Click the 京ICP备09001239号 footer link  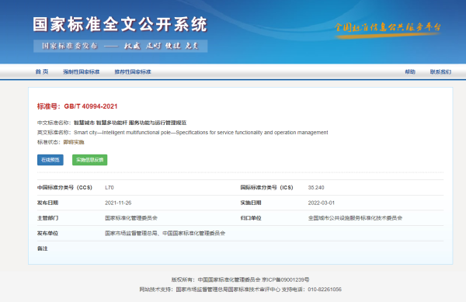[x=285, y=279]
